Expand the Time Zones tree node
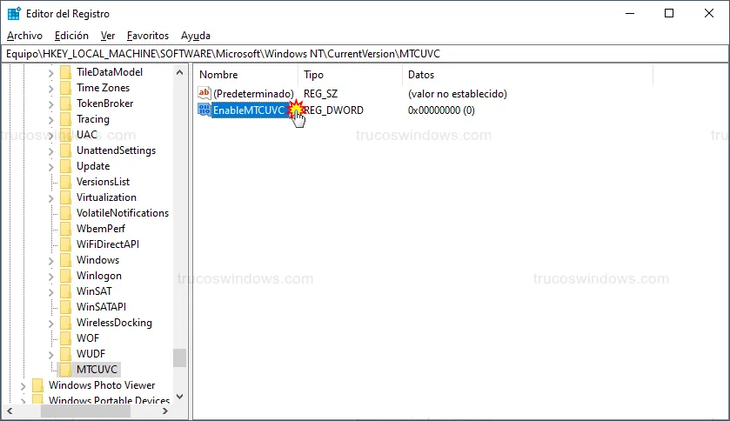The width and height of the screenshot is (730, 421). (x=51, y=88)
